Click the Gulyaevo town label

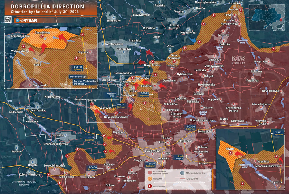tap(80, 100)
